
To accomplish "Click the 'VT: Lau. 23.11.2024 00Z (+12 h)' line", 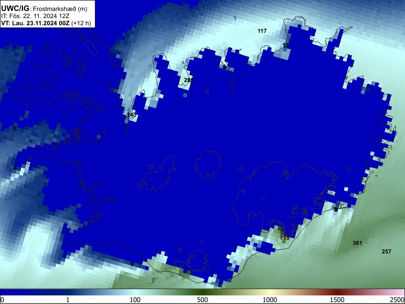I will 46,23.
